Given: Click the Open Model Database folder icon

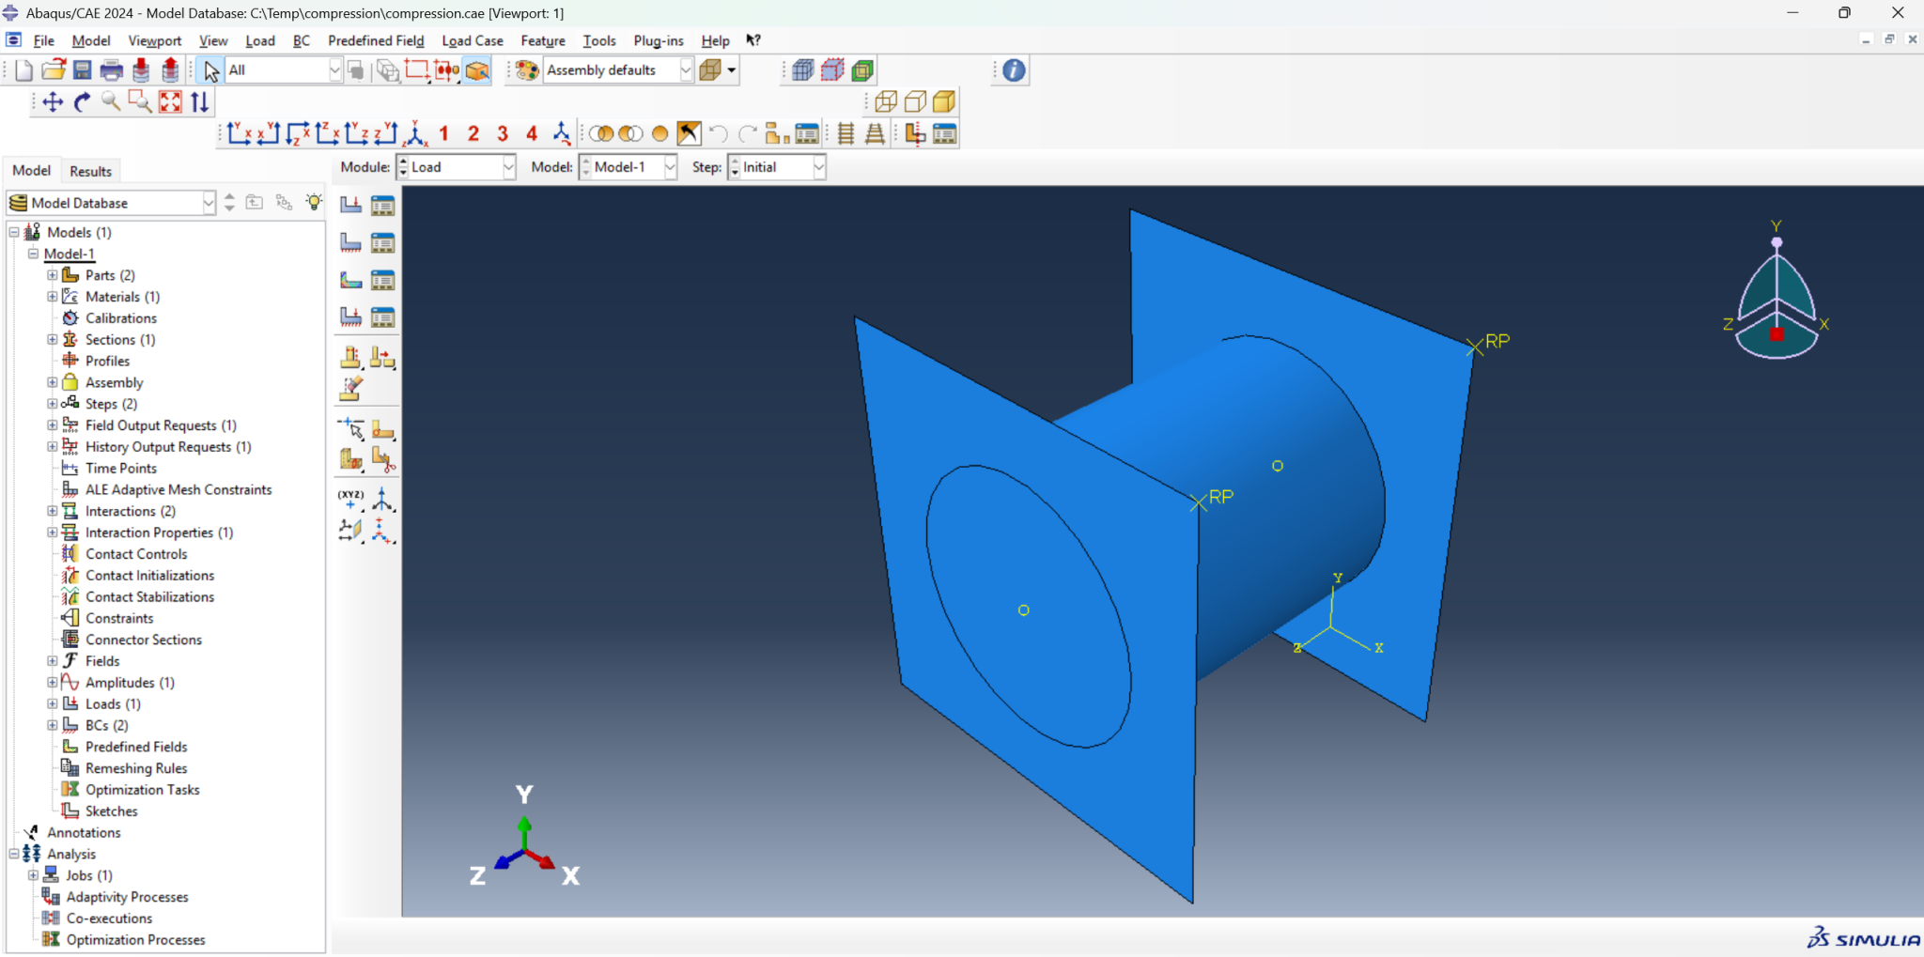Looking at the screenshot, I should pyautogui.click(x=54, y=70).
